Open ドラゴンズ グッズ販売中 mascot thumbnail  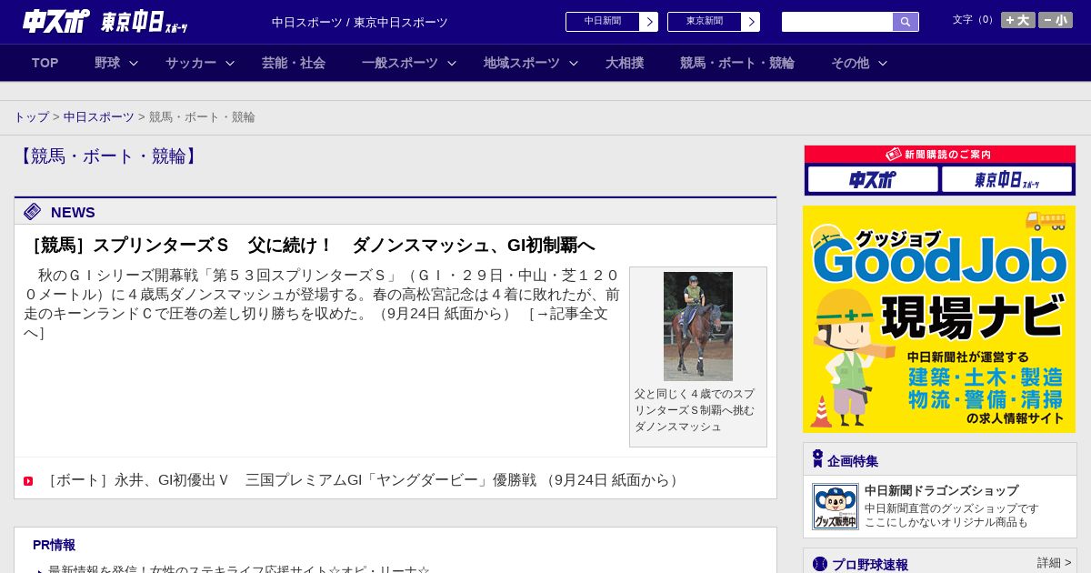click(x=836, y=507)
